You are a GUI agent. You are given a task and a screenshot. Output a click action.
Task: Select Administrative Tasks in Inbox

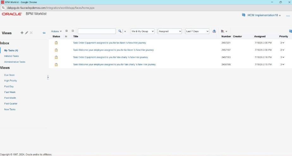point(15,62)
